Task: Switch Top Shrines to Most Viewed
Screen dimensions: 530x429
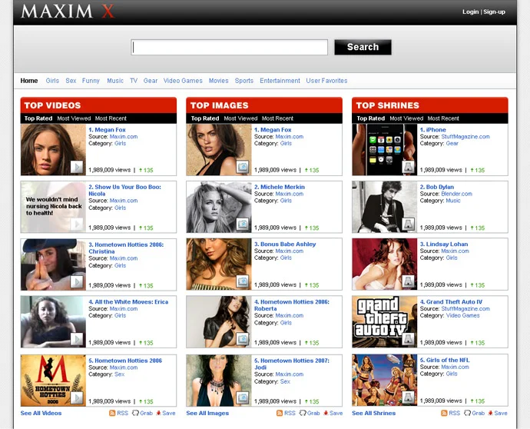Action: (406, 118)
